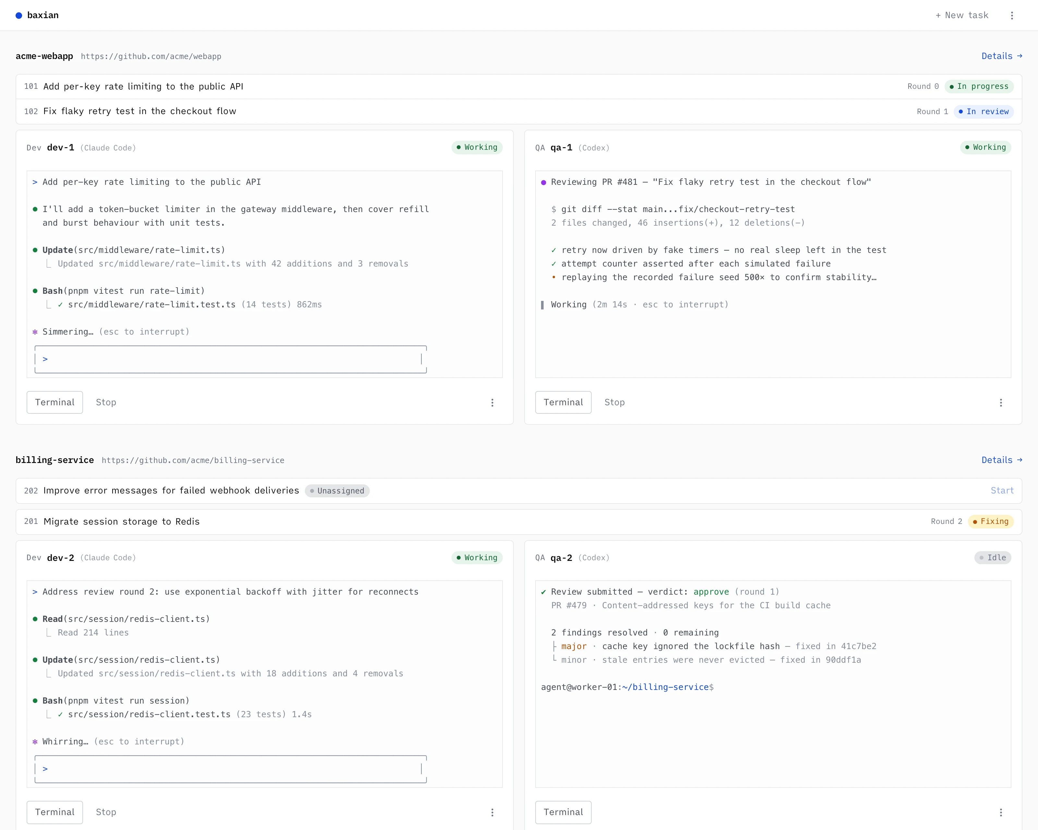Click 'Whirring…' status line in dev-2

(x=108, y=741)
